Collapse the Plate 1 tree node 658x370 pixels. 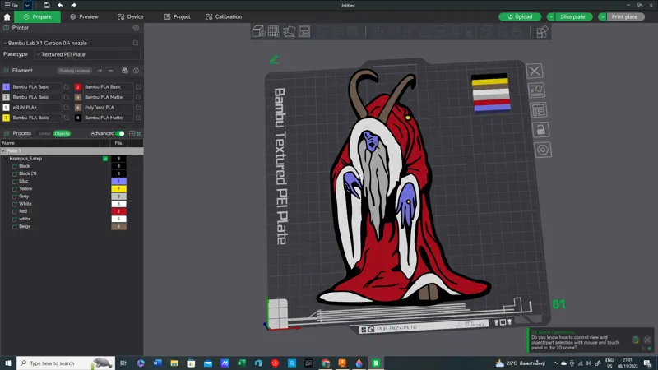tap(3, 150)
